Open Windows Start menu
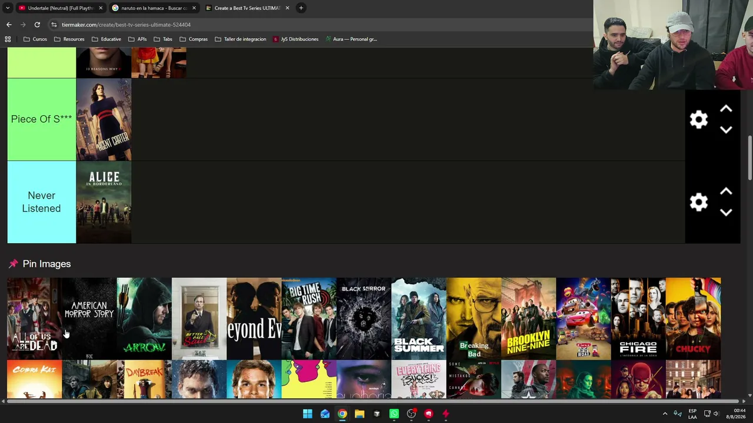The width and height of the screenshot is (753, 423). pyautogui.click(x=308, y=414)
